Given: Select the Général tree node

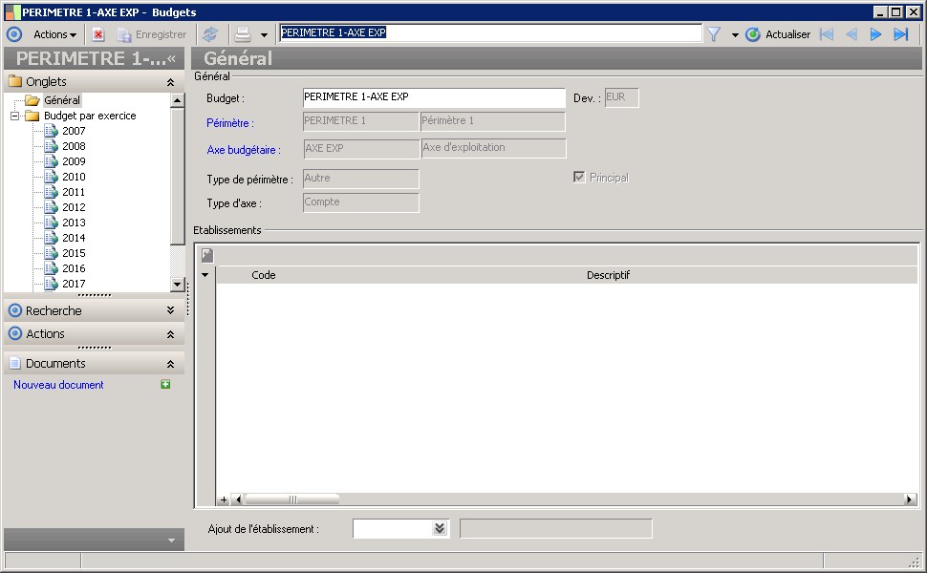Looking at the screenshot, I should [62, 100].
